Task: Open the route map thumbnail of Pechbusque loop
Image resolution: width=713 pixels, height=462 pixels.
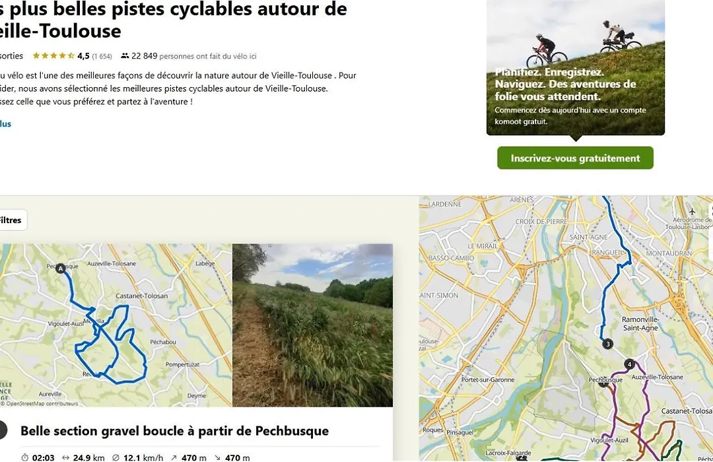Action: point(116,325)
